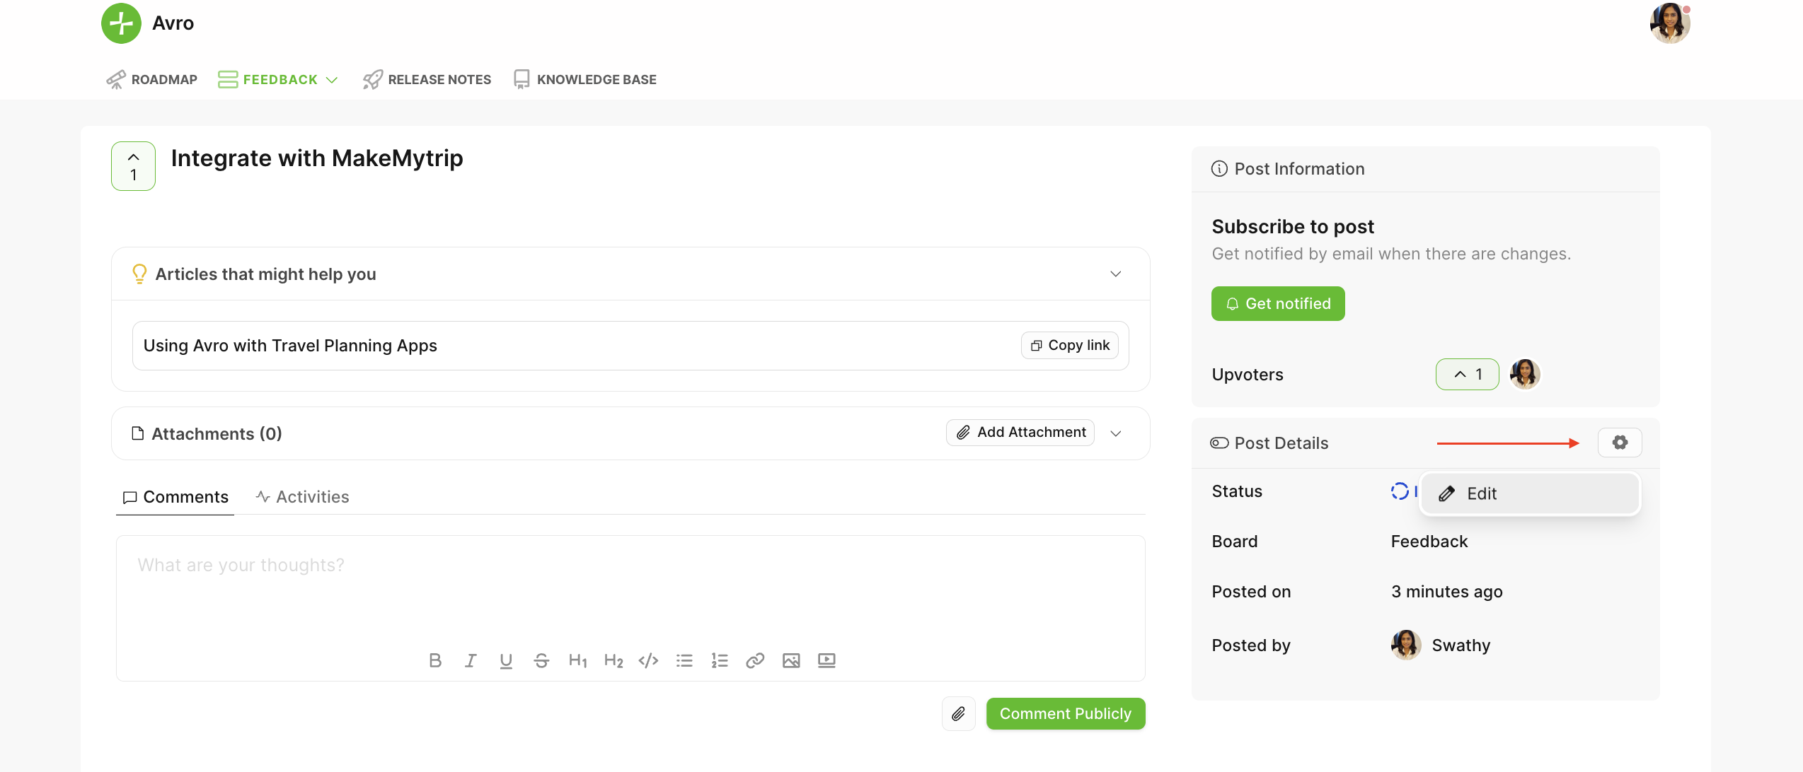Select Edit from the Post Details menu
Viewport: 1803px width, 772px height.
pos(1530,493)
